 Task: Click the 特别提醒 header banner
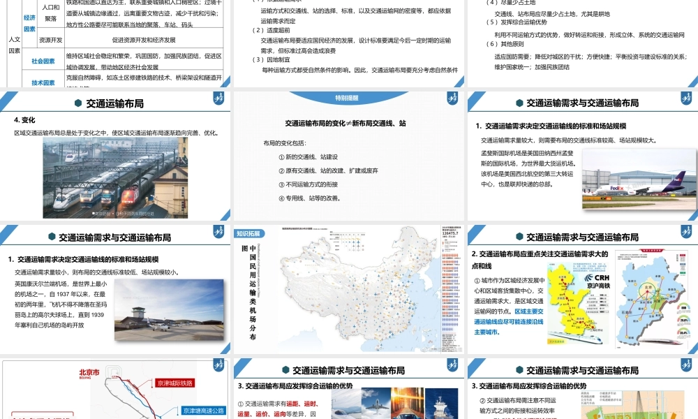[347, 98]
